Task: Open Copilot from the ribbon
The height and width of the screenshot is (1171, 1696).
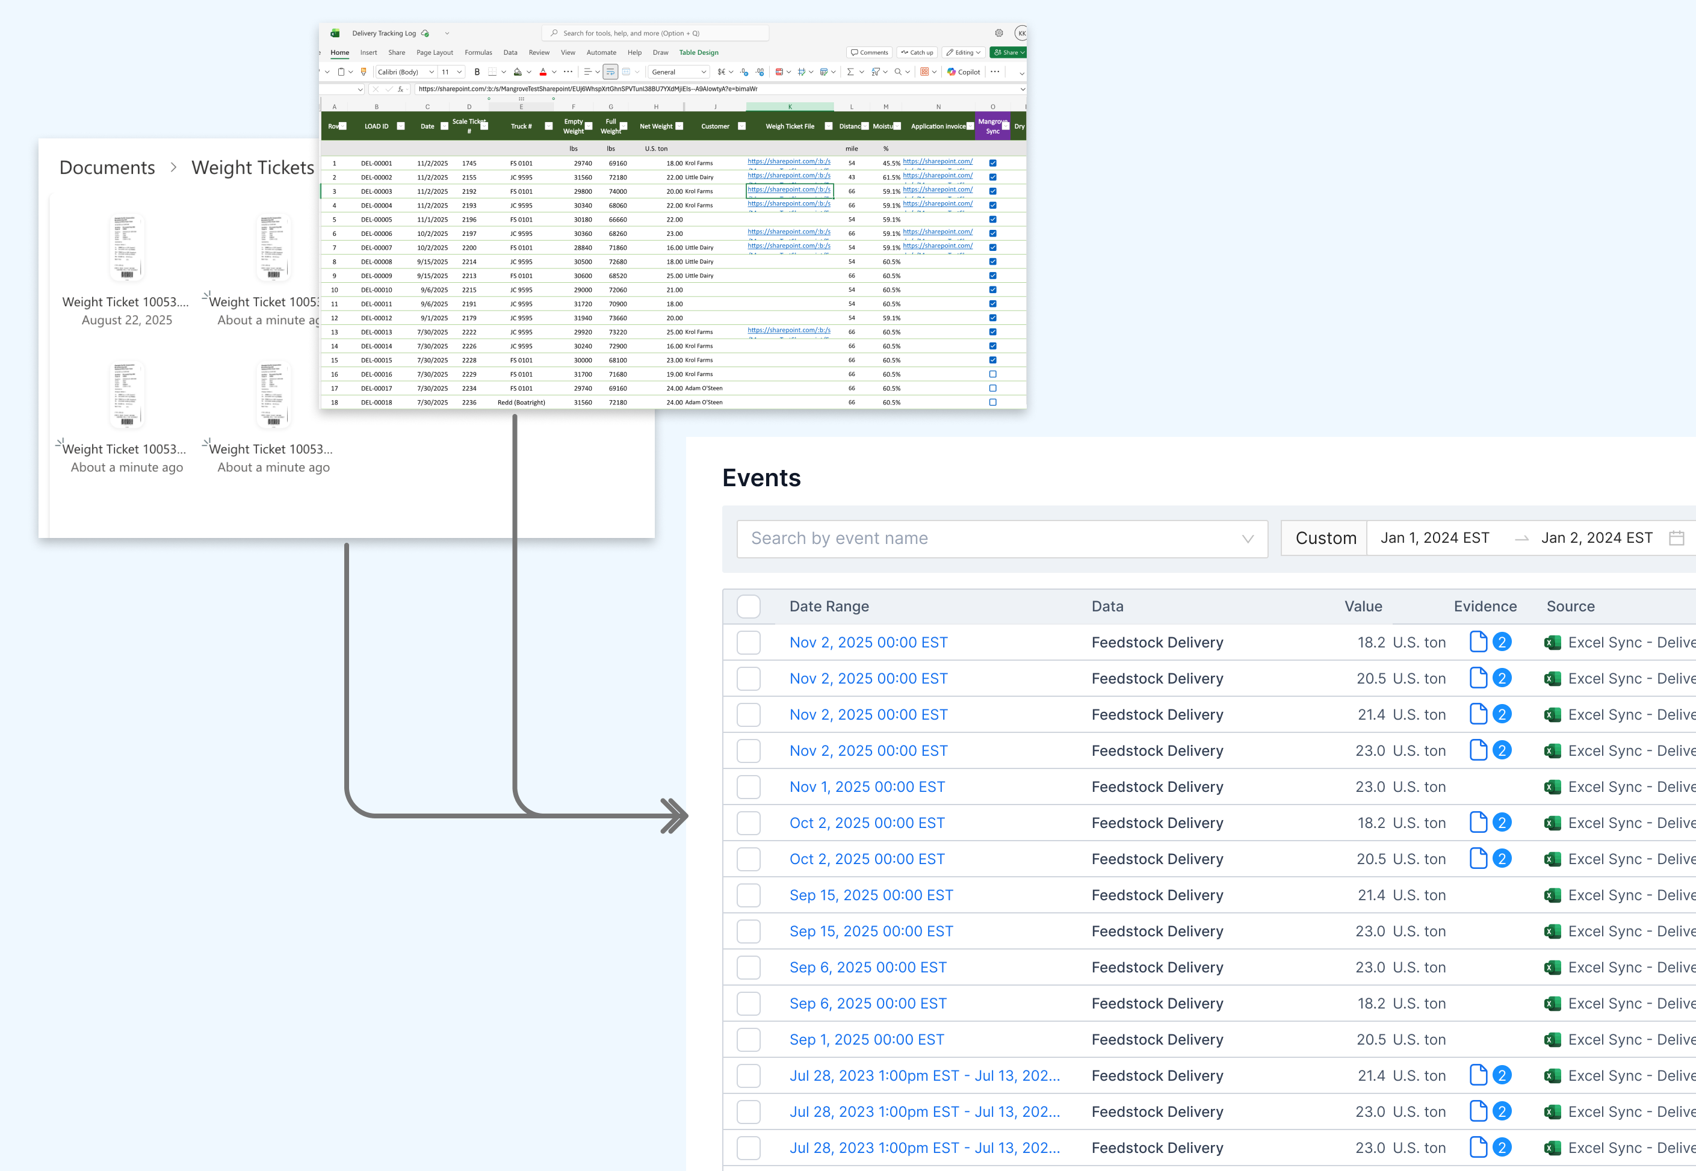Action: coord(964,72)
